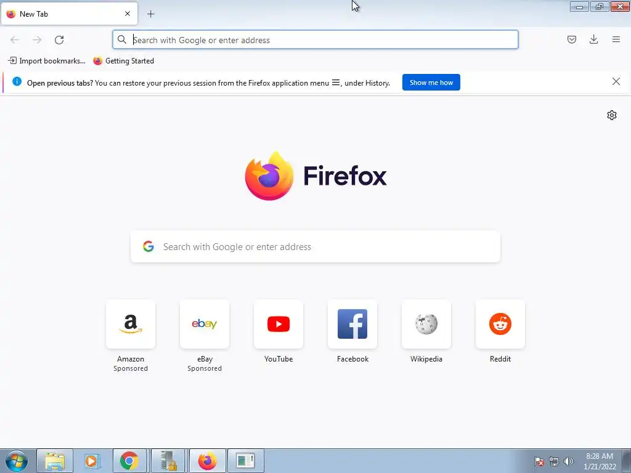Viewport: 631px width, 473px height.
Task: Restore down the Firefox window
Action: pos(600,6)
